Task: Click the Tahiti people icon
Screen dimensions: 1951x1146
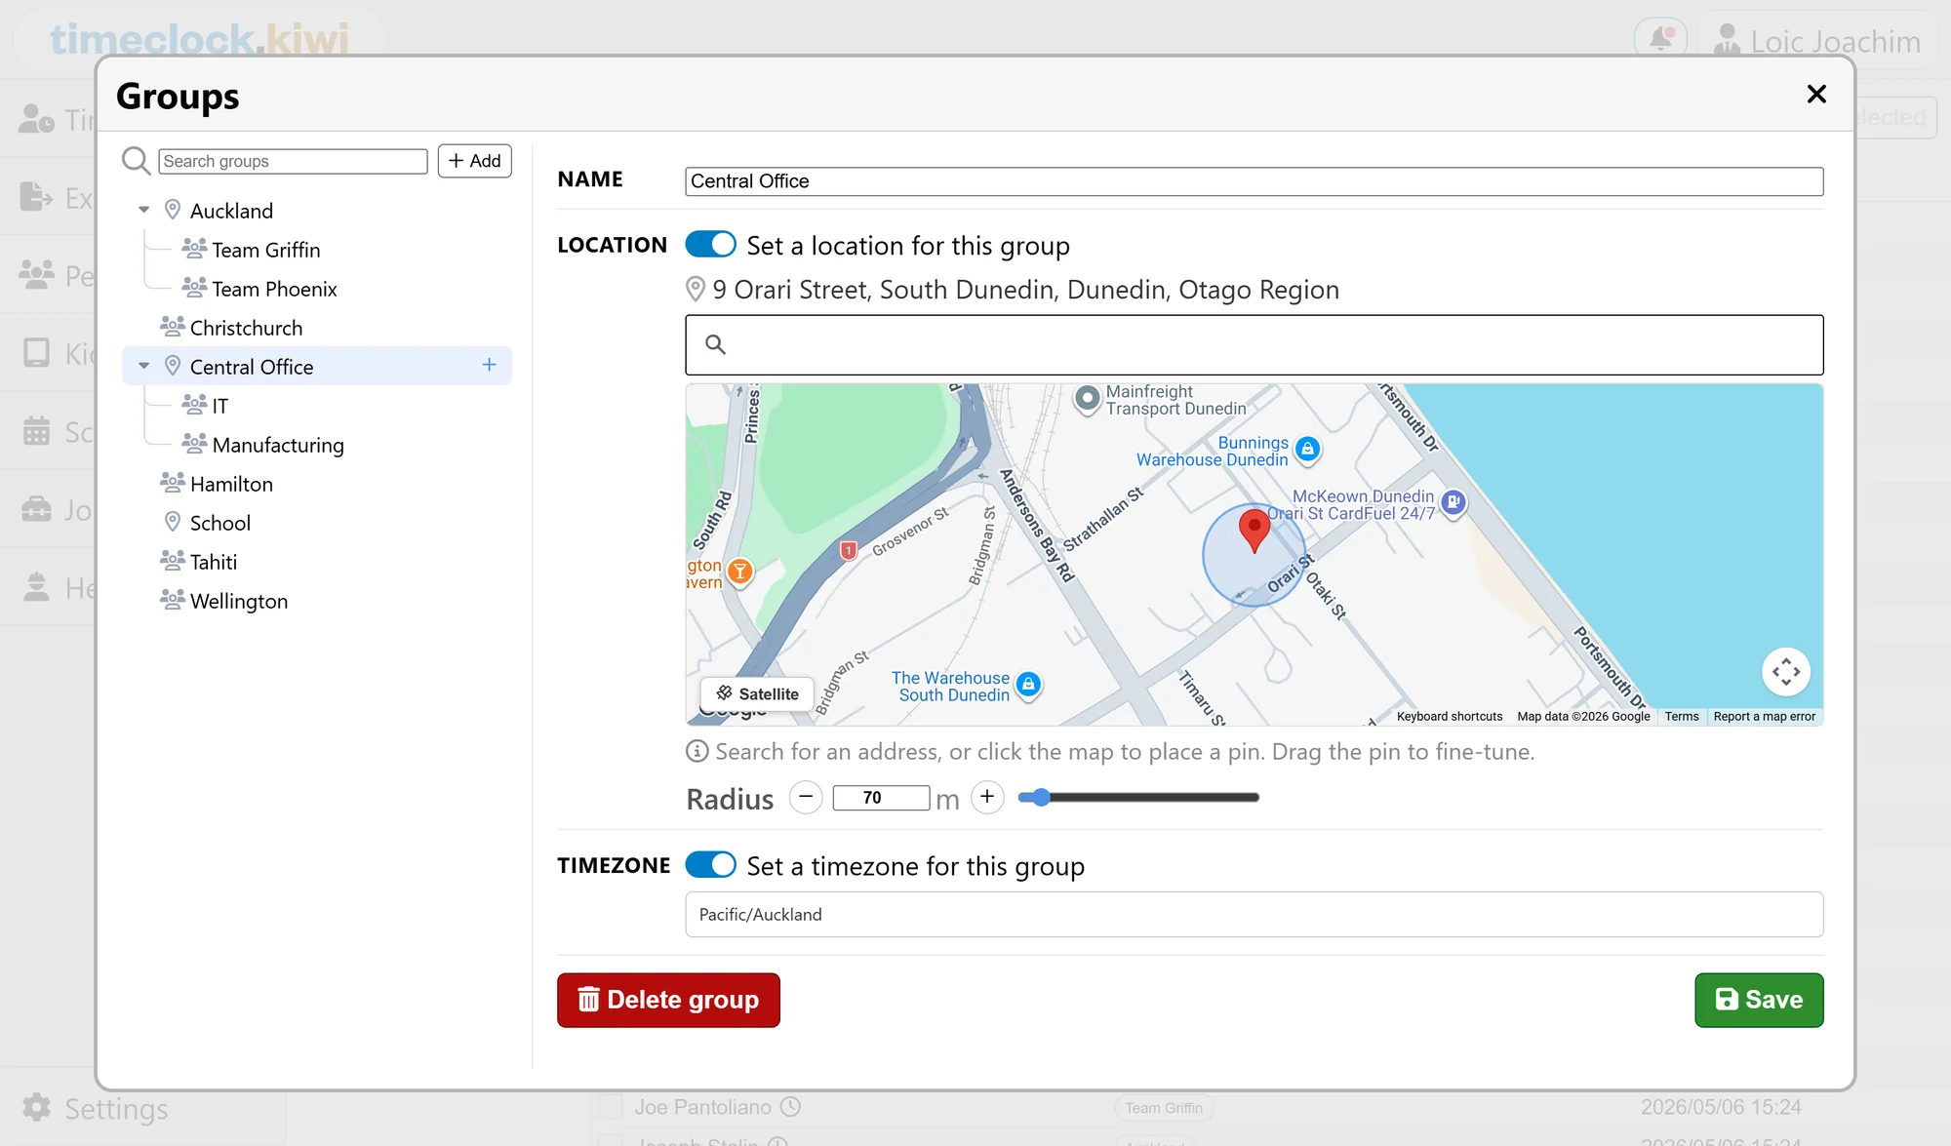Action: click(173, 560)
